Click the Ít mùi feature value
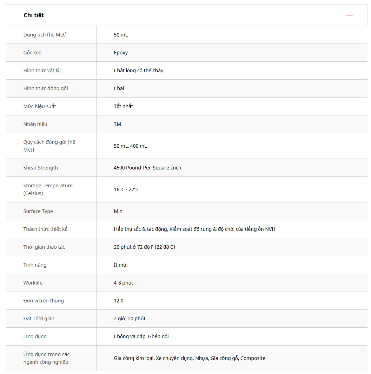 121,265
